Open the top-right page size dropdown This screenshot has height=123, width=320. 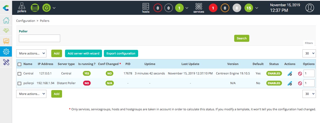[309, 53]
